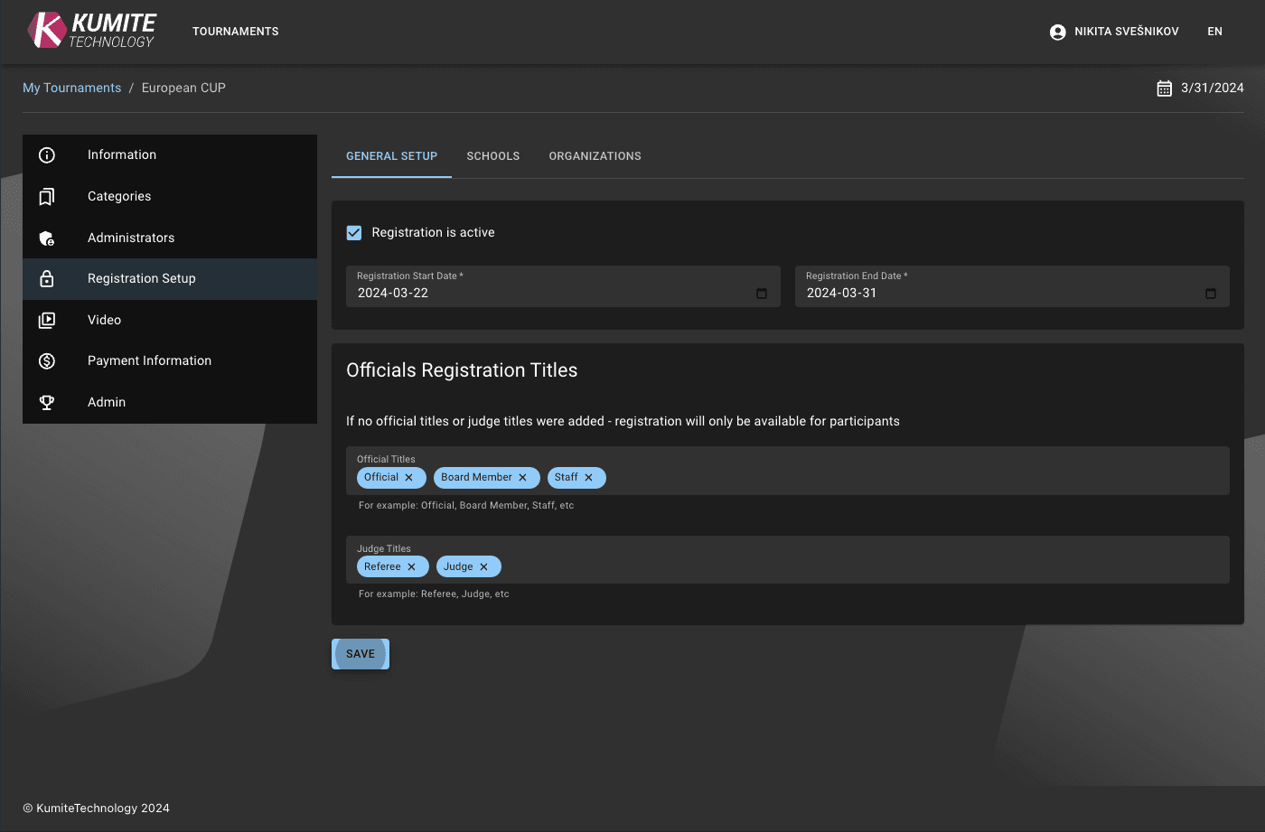The width and height of the screenshot is (1265, 832).
Task: Navigate back using My Tournaments breadcrumb link
Action: tap(71, 87)
